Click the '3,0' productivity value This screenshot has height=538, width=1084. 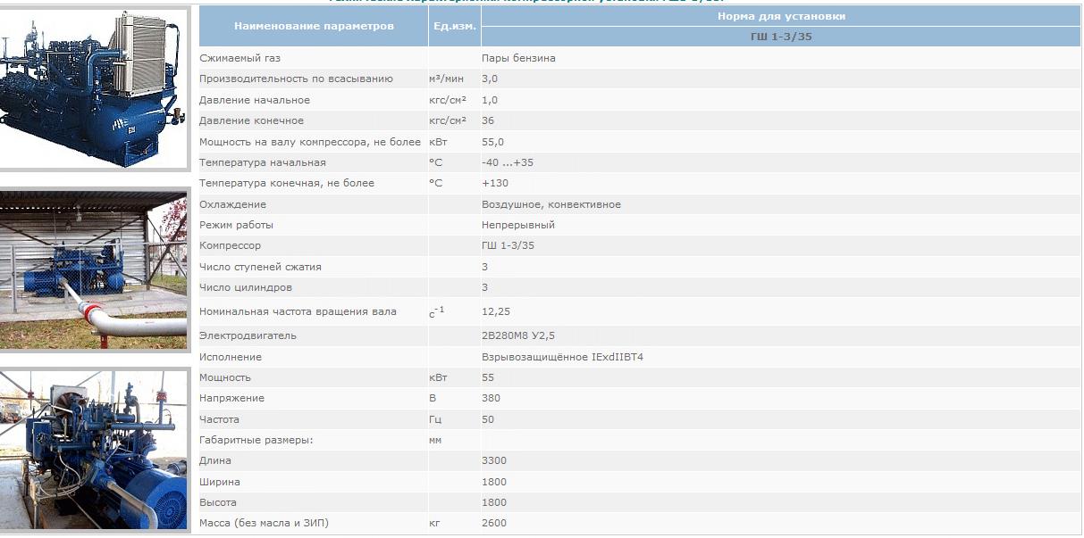pyautogui.click(x=490, y=79)
